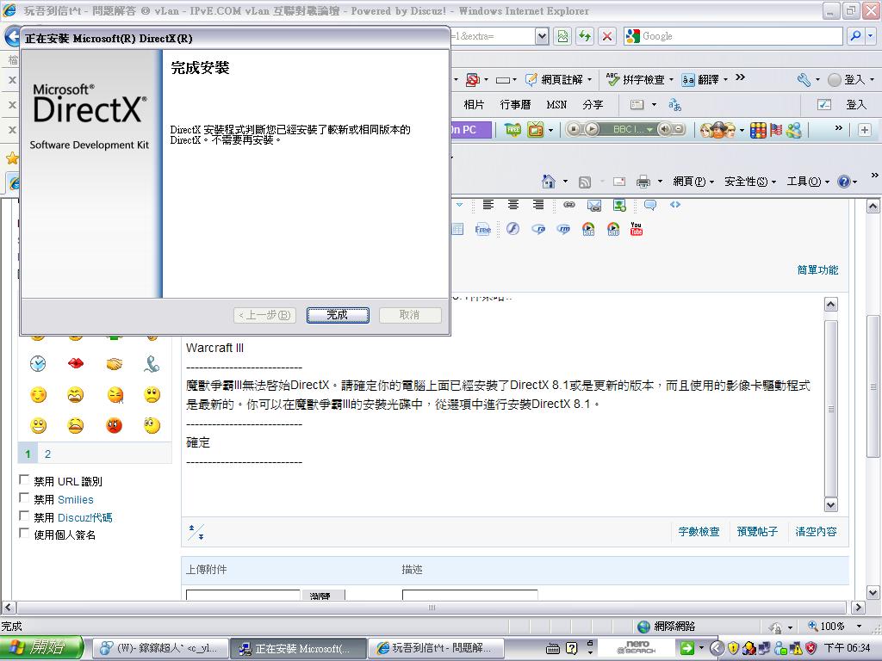Check the 禁用 Smilies checkbox
882x661 pixels.
click(24, 497)
